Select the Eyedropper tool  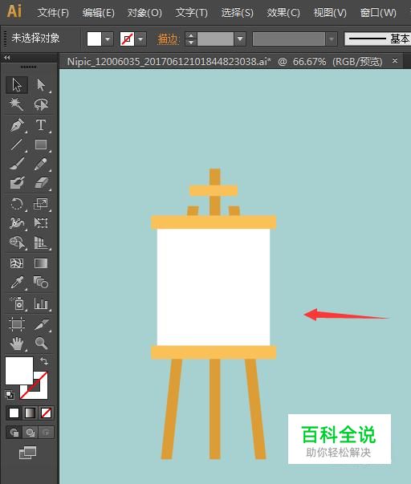tap(17, 283)
